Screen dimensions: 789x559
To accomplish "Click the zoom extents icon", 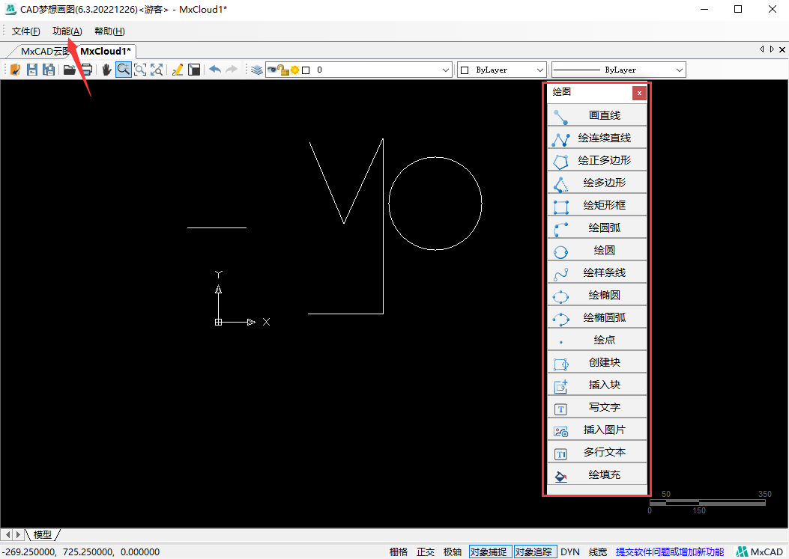I will click(157, 70).
